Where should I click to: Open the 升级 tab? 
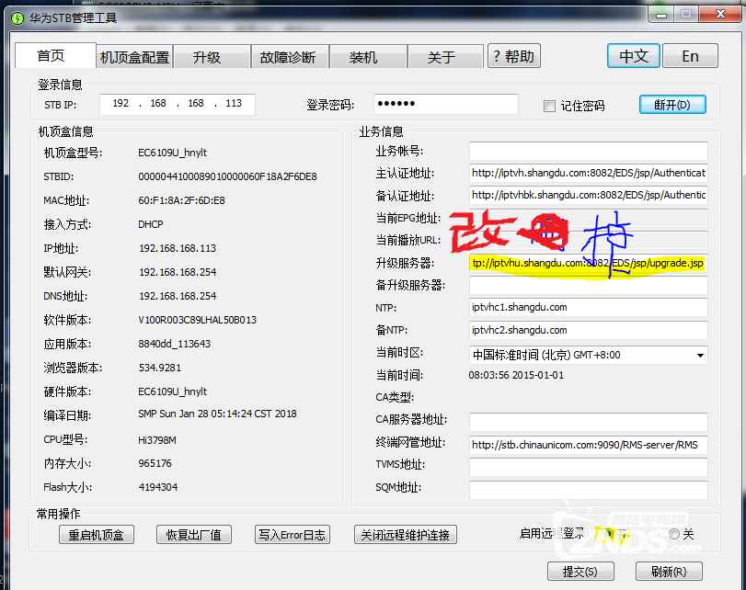(212, 58)
